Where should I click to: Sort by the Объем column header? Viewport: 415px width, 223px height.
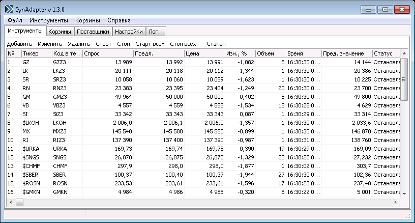coord(271,53)
